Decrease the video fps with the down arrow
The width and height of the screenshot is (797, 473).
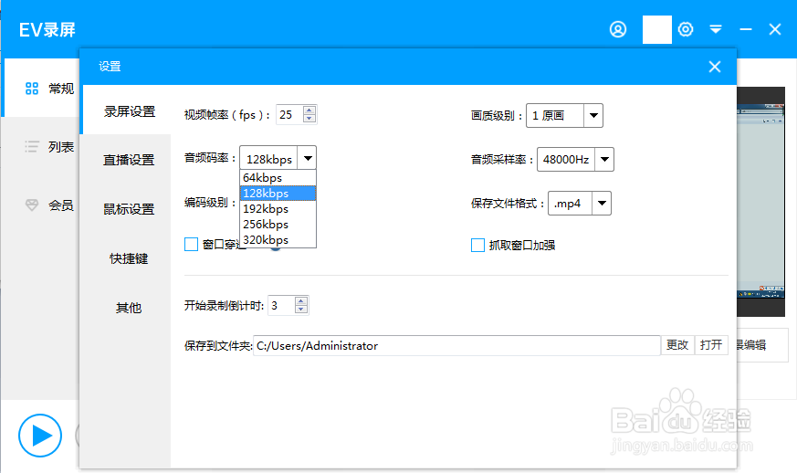309,119
